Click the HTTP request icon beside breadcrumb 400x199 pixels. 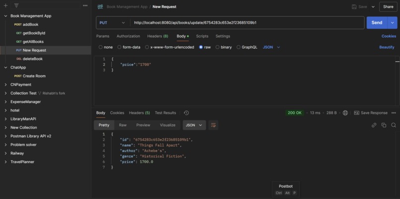pos(100,7)
